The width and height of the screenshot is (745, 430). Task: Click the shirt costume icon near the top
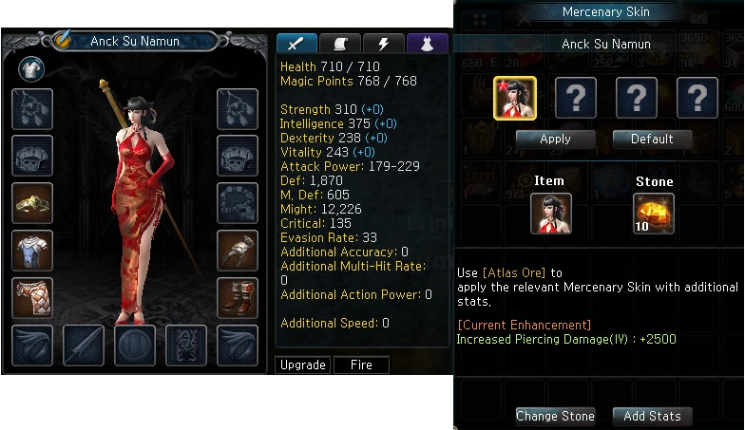pyautogui.click(x=31, y=69)
